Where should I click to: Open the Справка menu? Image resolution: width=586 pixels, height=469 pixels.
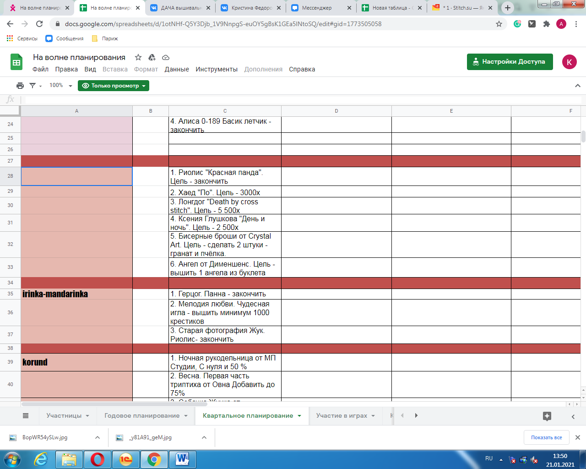tap(302, 69)
